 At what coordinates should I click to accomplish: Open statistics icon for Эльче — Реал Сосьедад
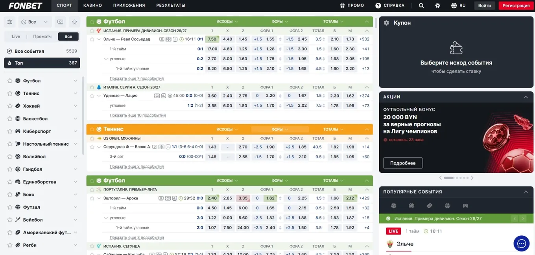(x=175, y=39)
